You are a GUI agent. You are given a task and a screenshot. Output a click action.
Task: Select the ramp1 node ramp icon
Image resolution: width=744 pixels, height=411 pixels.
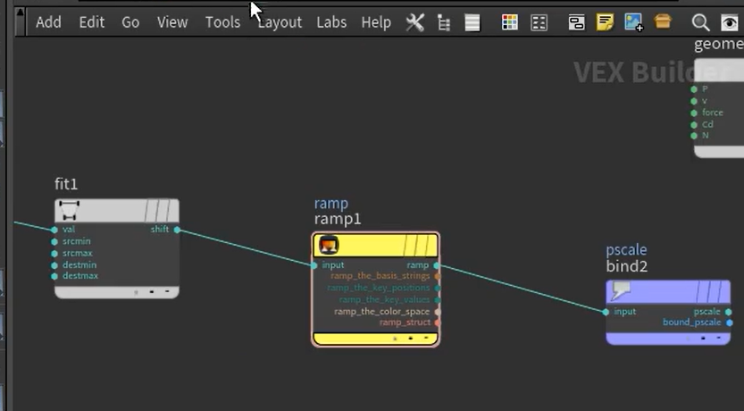pos(329,246)
